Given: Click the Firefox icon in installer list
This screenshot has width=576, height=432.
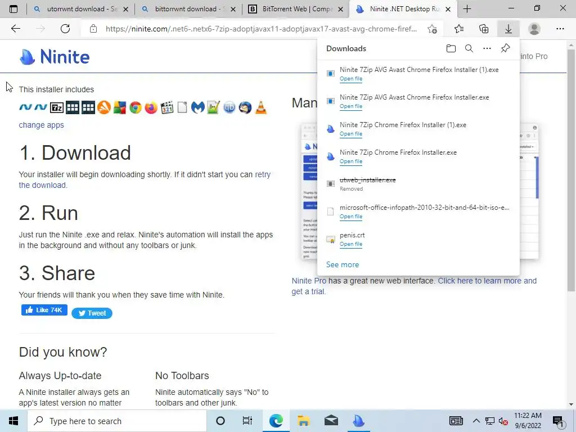Looking at the screenshot, I should pos(151,107).
